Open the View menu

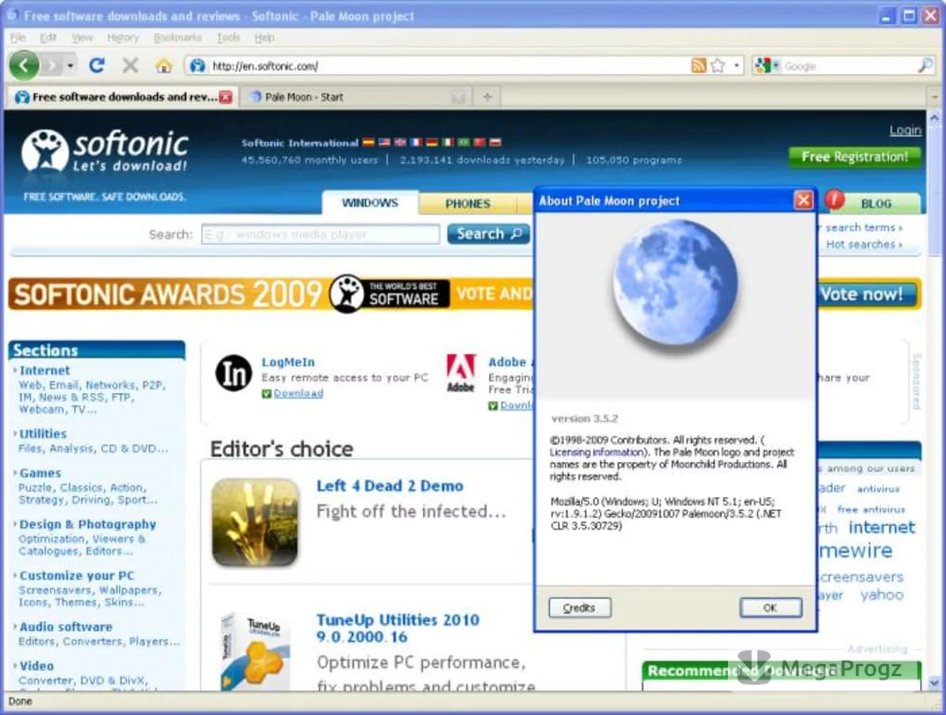(x=82, y=37)
